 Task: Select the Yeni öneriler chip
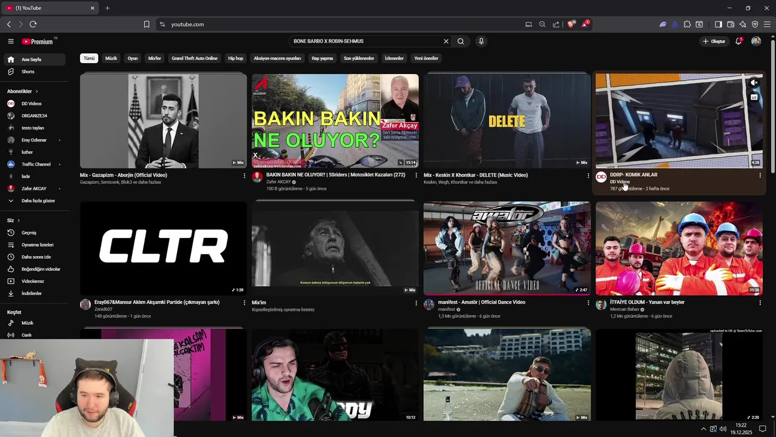pyautogui.click(x=426, y=58)
